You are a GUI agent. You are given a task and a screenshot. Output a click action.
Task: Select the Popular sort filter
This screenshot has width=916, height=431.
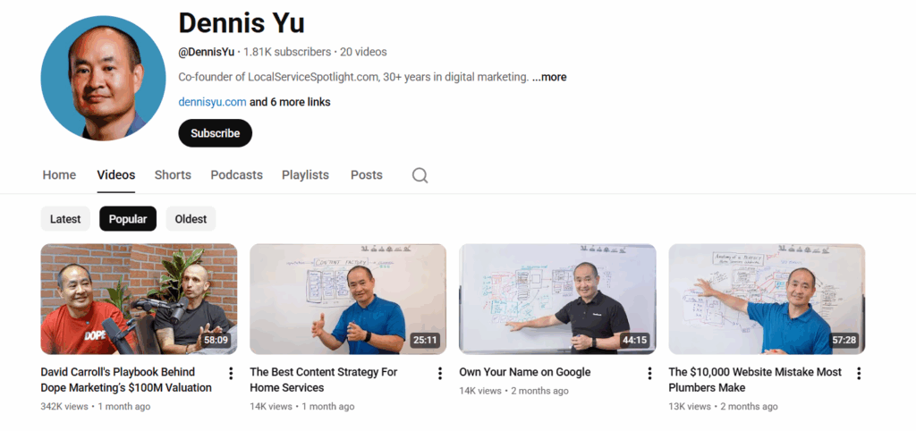pos(128,219)
